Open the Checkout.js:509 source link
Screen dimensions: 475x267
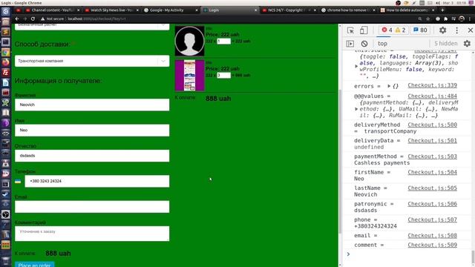[x=432, y=245]
